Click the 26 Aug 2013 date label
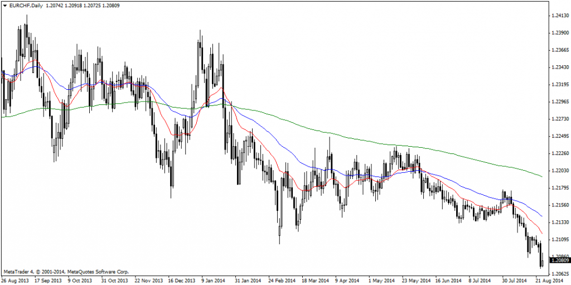Viewport: 571px width, 285px height. tap(15, 281)
